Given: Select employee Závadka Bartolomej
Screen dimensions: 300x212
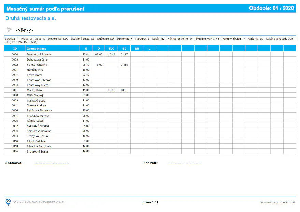Looking at the screenshot, I should [39, 146].
